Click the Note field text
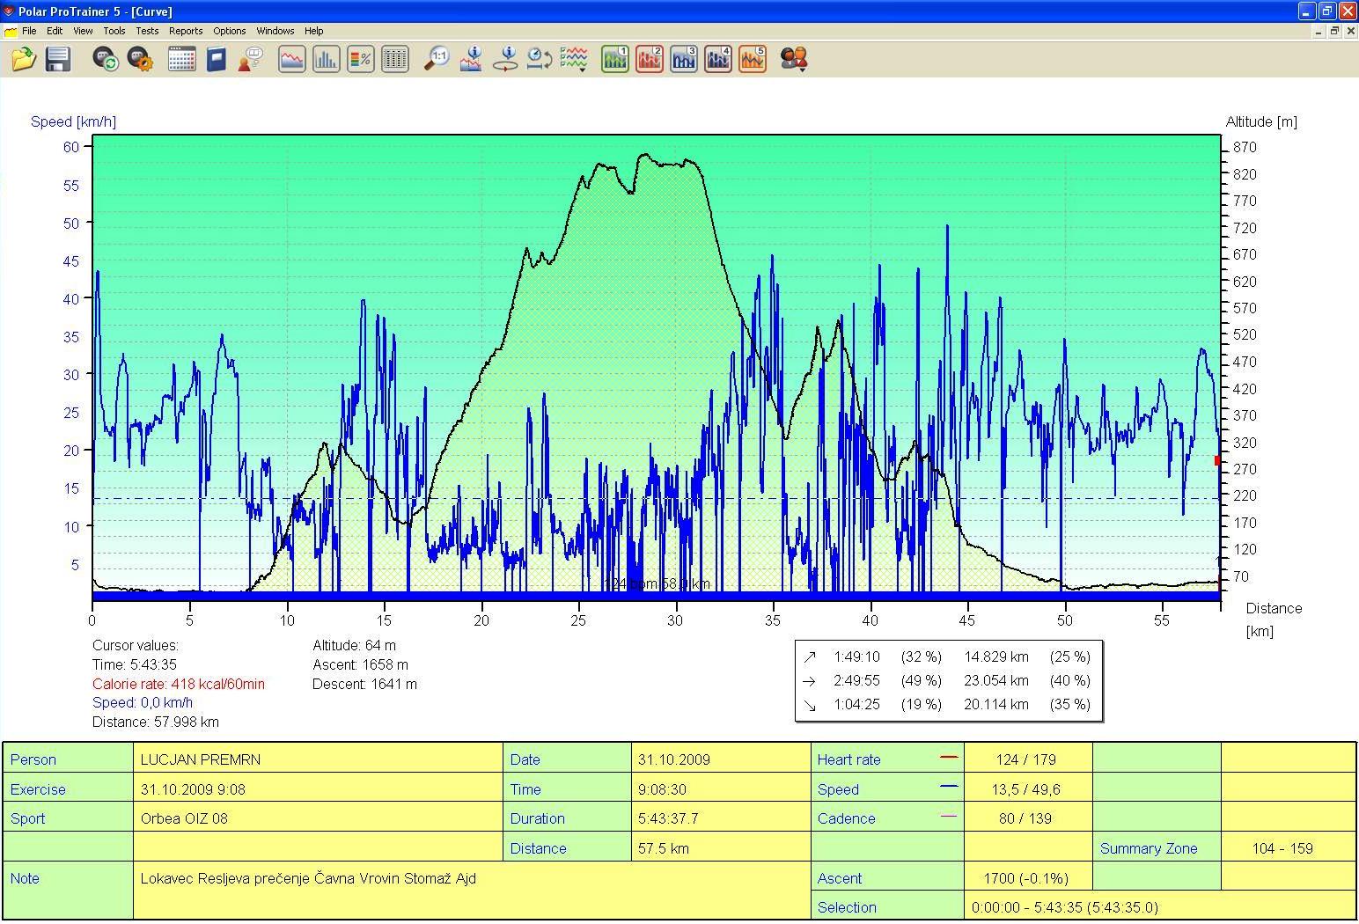 pyautogui.click(x=308, y=878)
